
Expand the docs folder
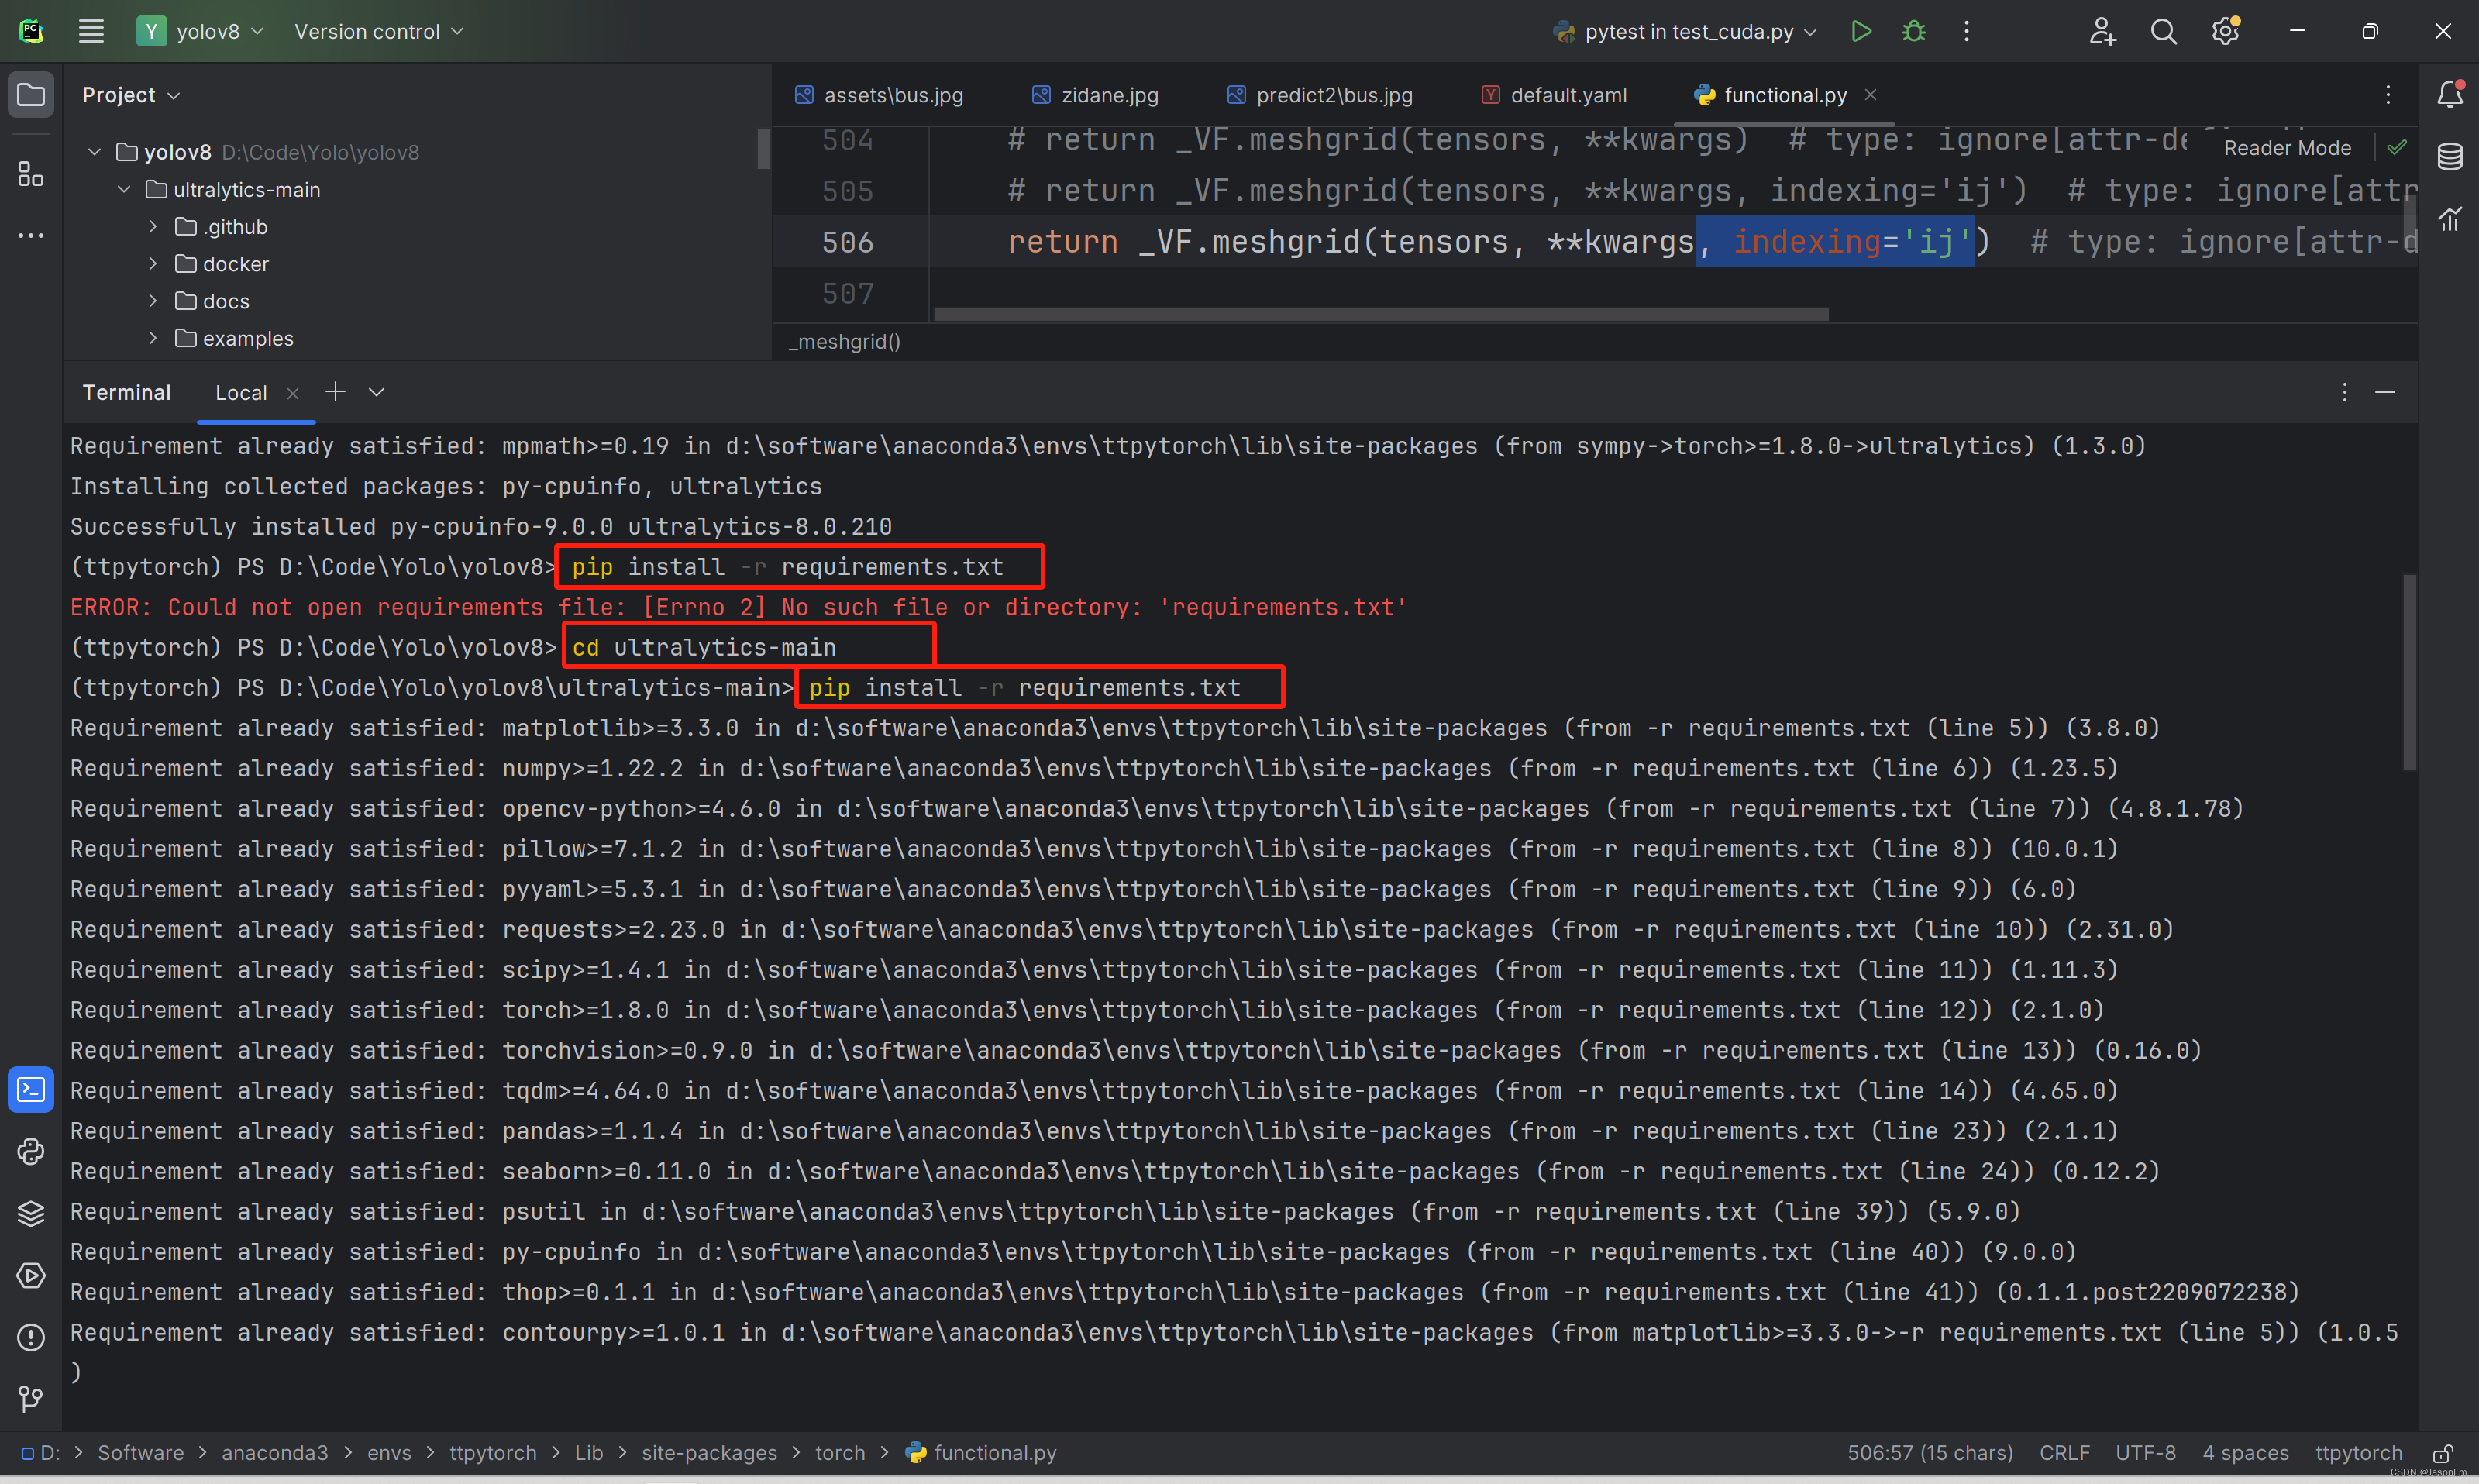point(153,301)
